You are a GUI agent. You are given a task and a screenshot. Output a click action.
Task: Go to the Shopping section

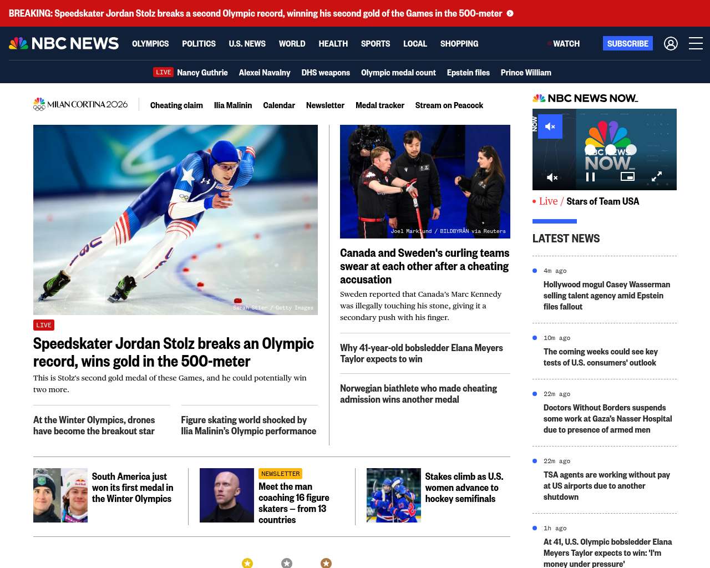(459, 43)
